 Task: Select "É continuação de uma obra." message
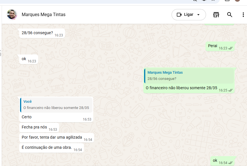pos(47,148)
